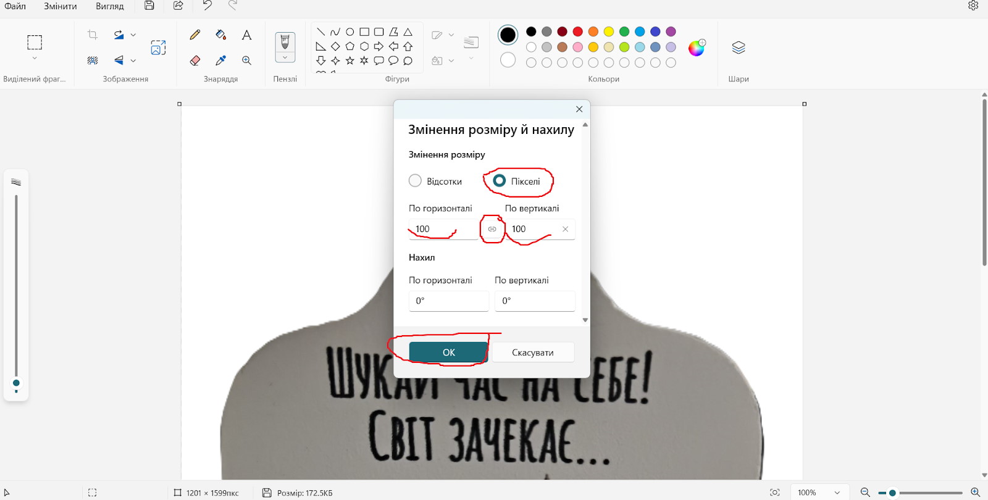This screenshot has height=500, width=988.
Task: Select the Magnifier tool
Action: (x=246, y=60)
